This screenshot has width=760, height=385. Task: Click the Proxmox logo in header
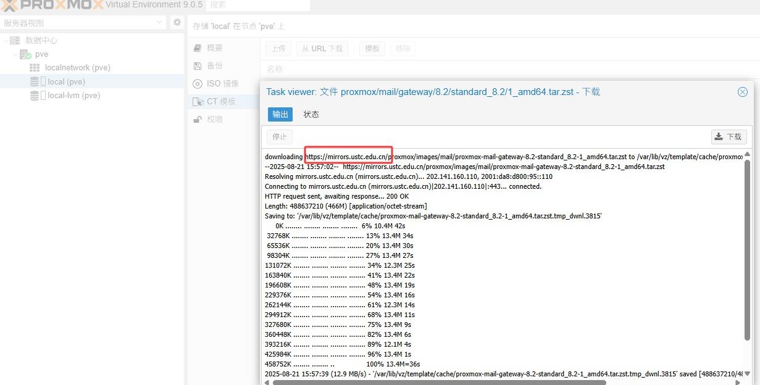(52, 5)
